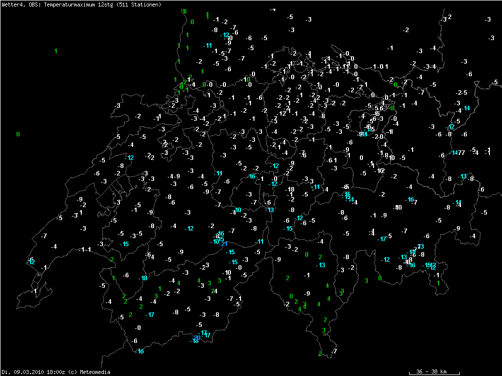Select the cyan -17 next to green 2

(x=150, y=315)
